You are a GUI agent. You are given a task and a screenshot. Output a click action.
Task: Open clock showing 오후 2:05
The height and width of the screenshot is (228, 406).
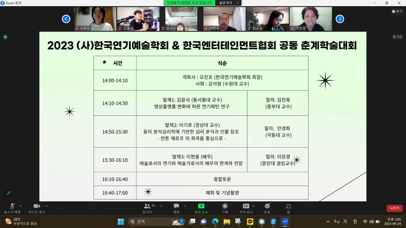coord(392,222)
